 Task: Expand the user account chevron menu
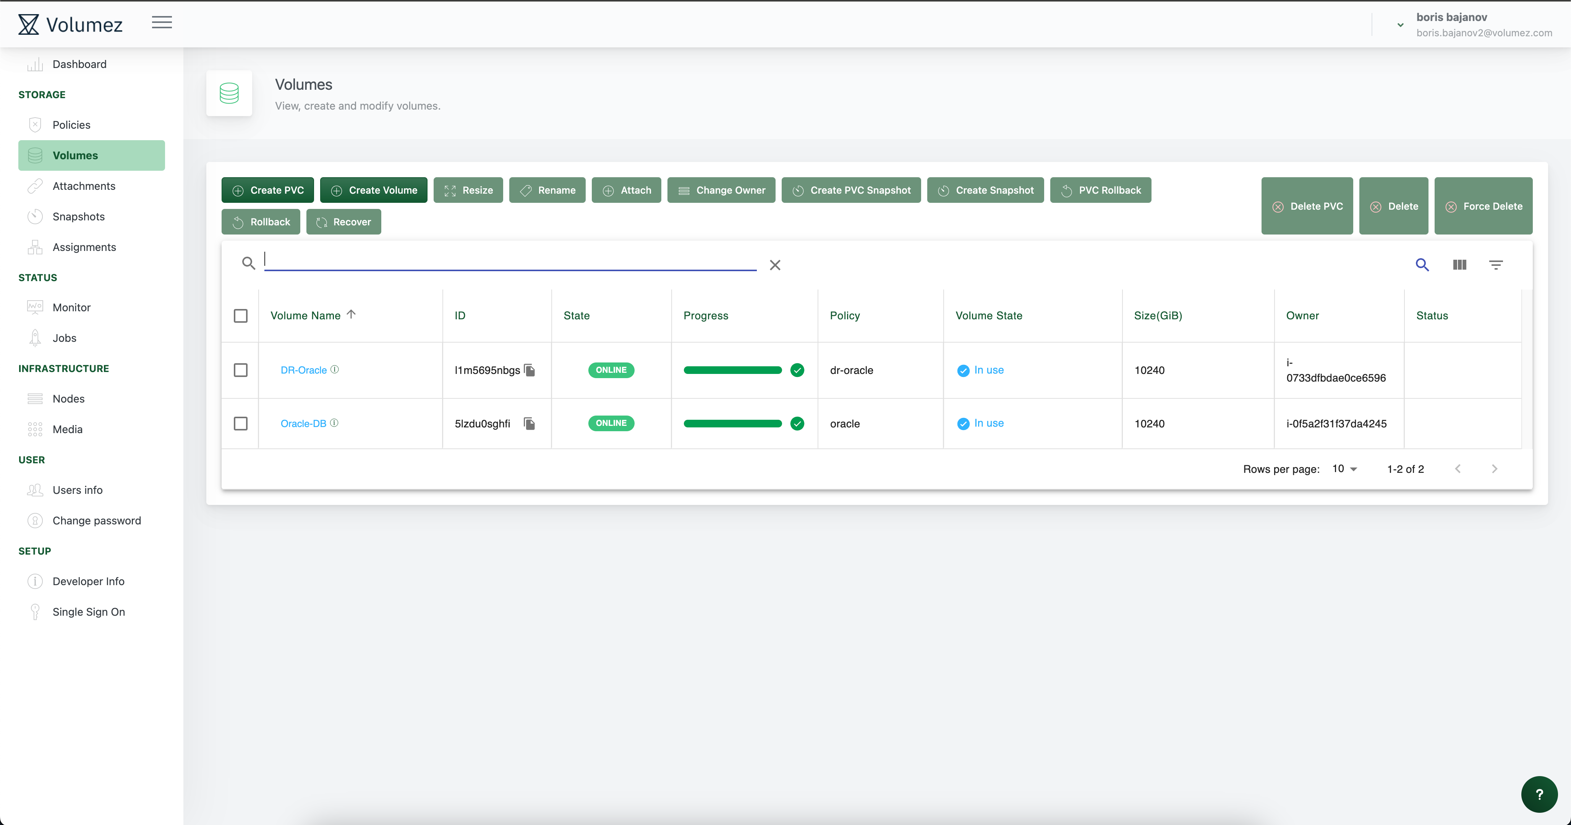click(x=1400, y=25)
